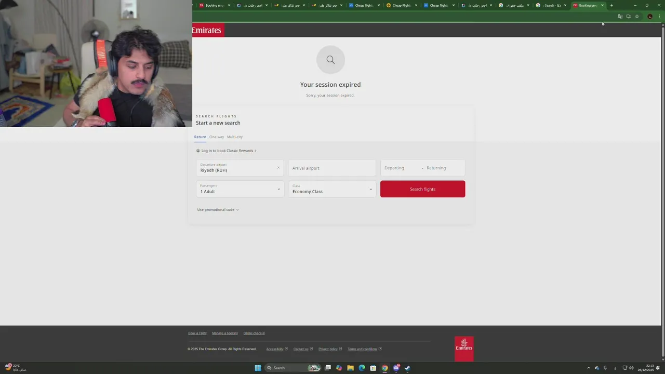Open the notification bell in system tray

[658, 368]
